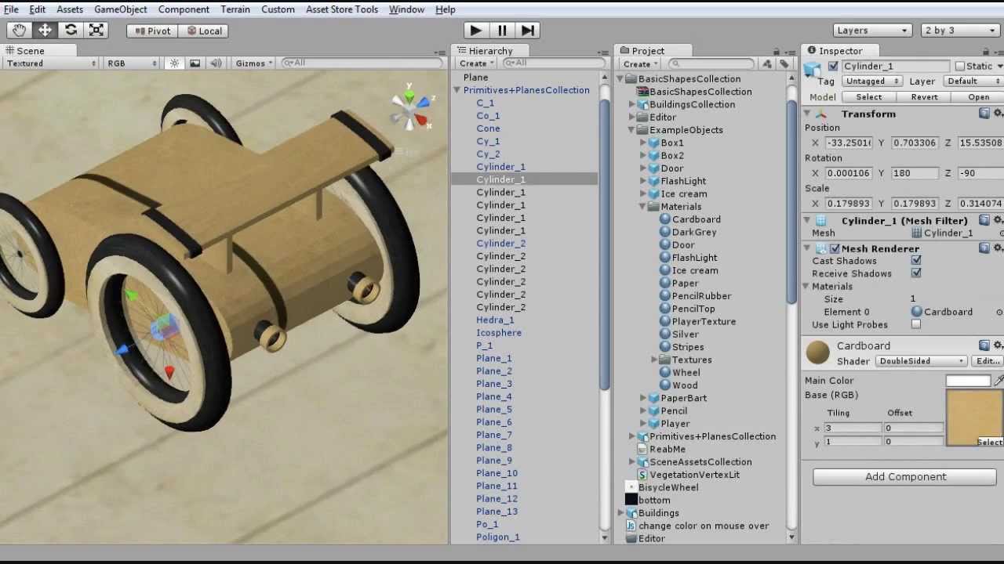Click Cardboard material sphere preview icon

pyautogui.click(x=818, y=353)
